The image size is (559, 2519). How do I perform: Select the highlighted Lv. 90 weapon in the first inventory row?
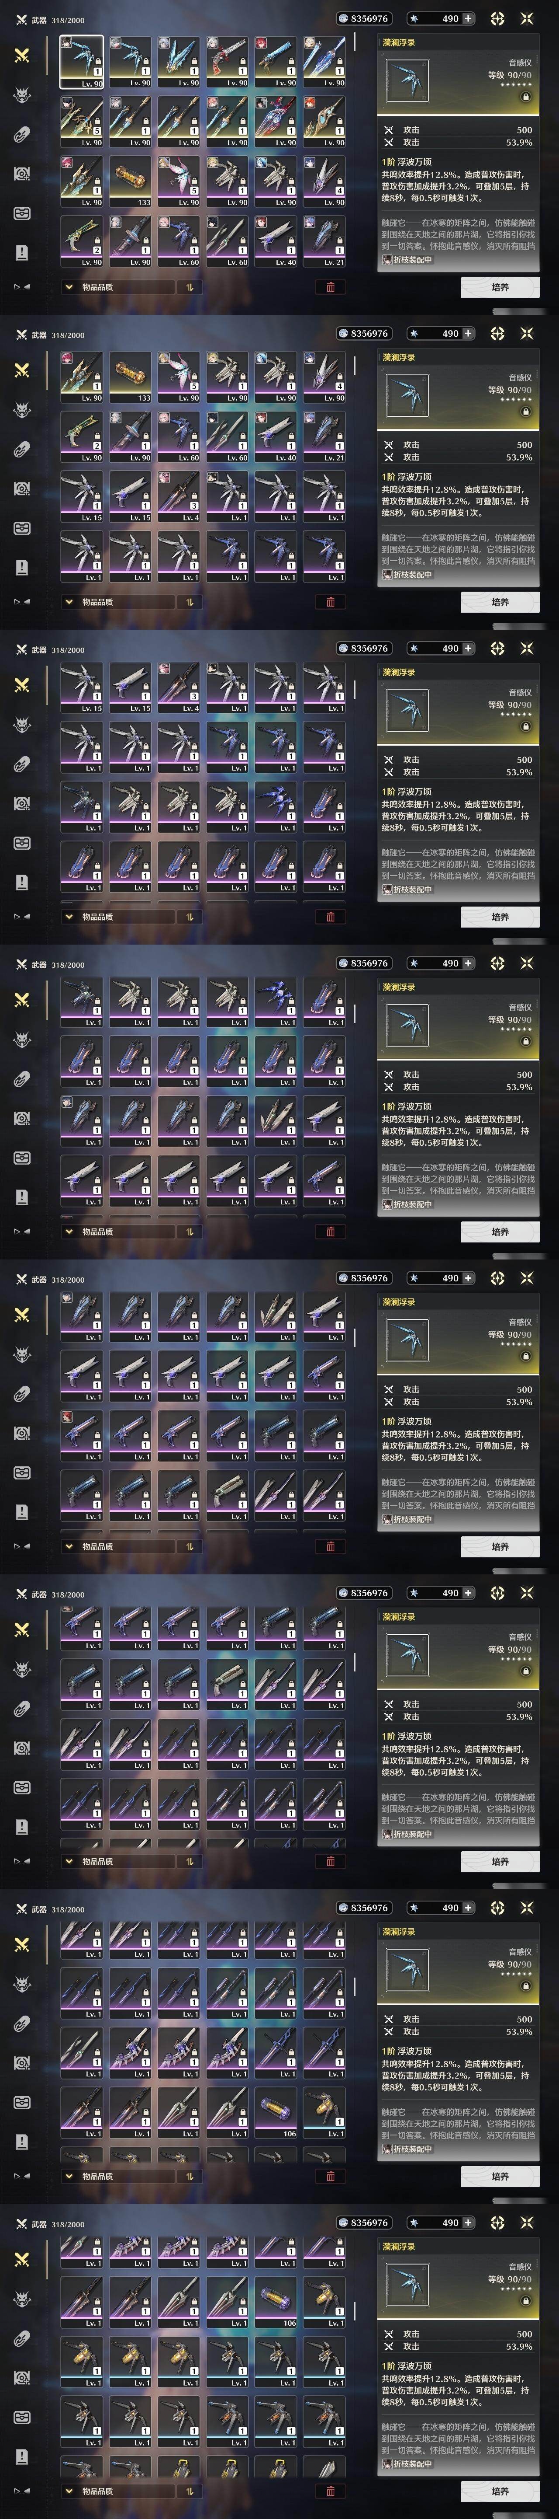click(81, 62)
